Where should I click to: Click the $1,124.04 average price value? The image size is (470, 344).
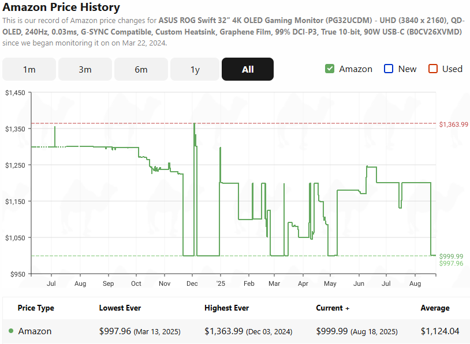coord(440,331)
